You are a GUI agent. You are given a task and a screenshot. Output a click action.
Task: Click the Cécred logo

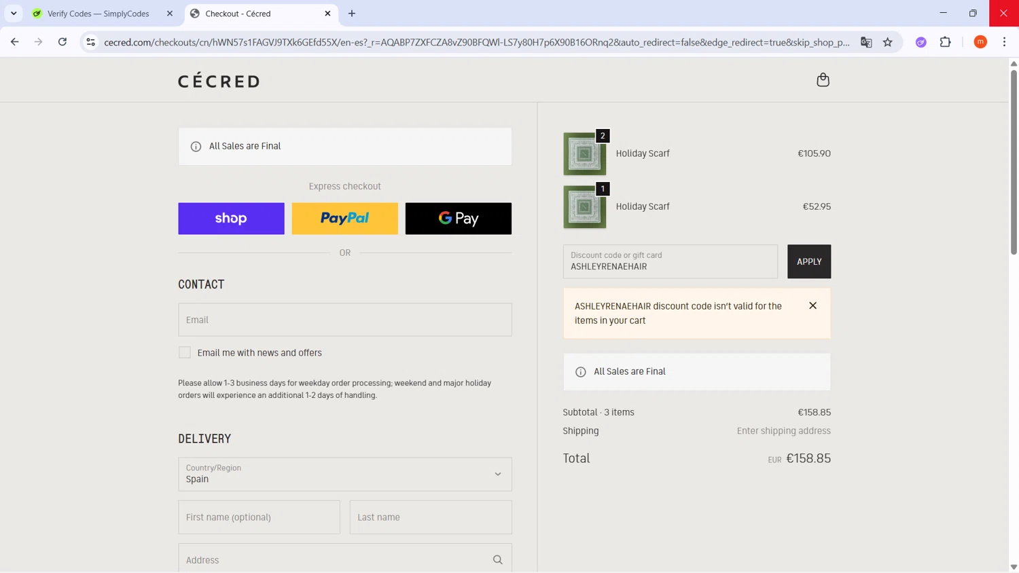pos(219,81)
